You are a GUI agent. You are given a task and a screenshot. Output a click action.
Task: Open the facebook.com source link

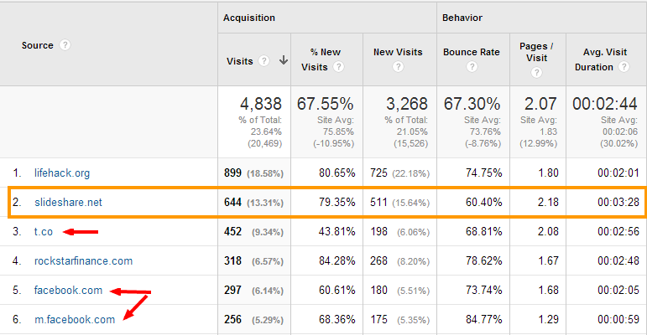click(x=68, y=290)
